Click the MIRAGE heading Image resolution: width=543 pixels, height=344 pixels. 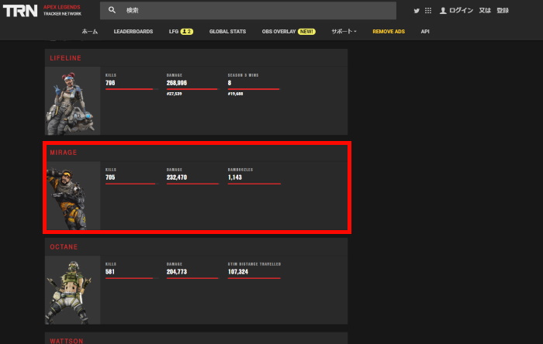point(64,153)
